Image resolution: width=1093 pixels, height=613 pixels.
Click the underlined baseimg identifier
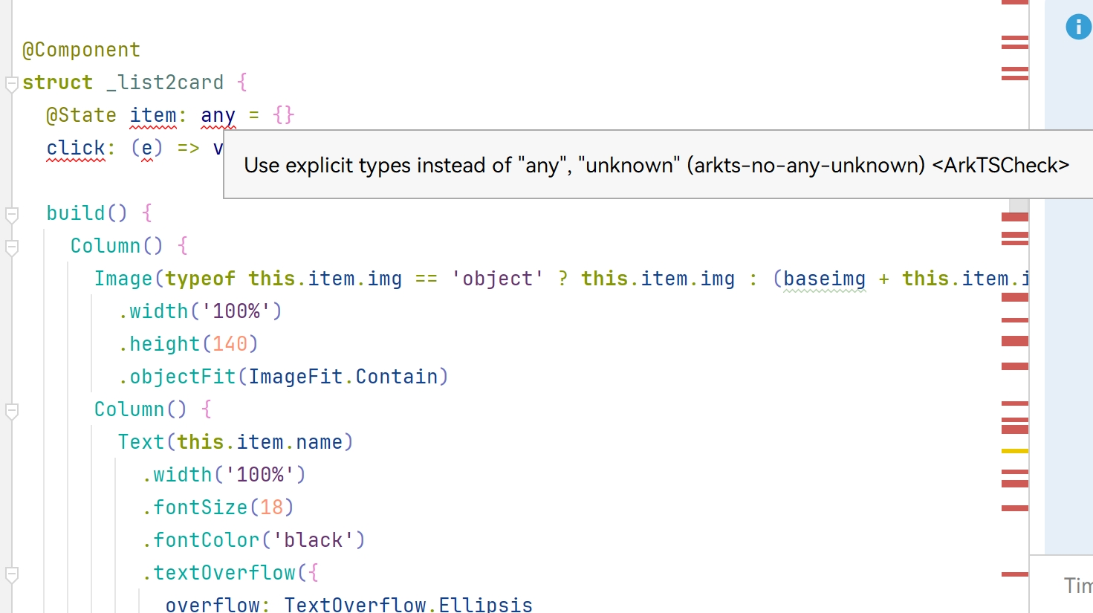click(825, 279)
